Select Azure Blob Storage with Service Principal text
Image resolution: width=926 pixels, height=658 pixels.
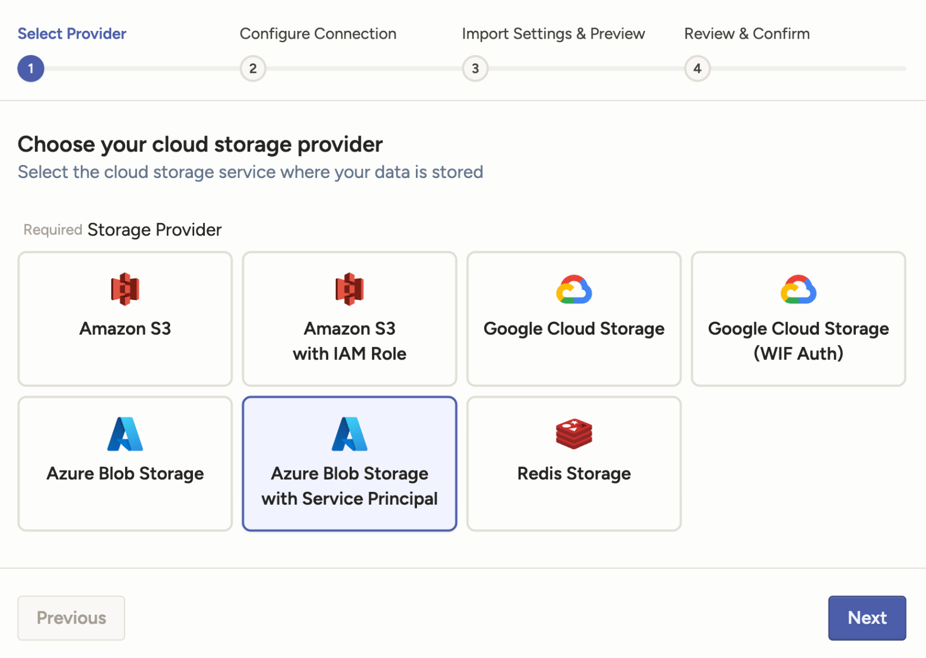(x=349, y=486)
